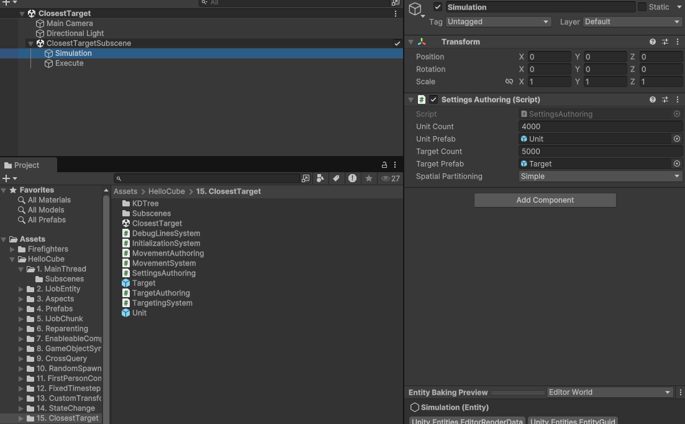Toggle the constrained scale proportions link icon
685x424 pixels.
509,81
